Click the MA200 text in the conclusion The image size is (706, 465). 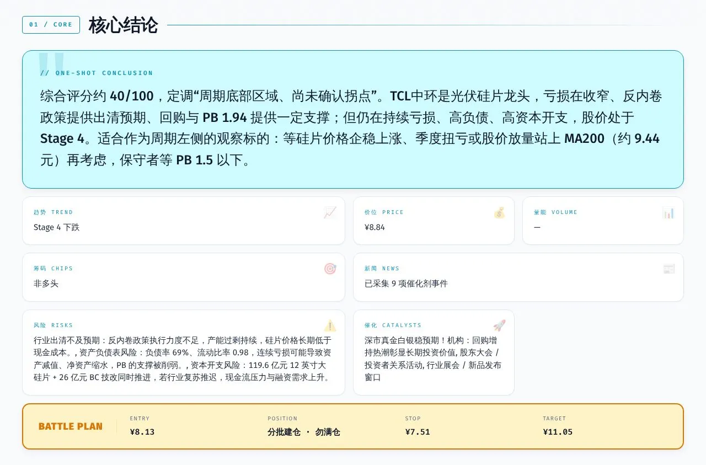pos(584,139)
